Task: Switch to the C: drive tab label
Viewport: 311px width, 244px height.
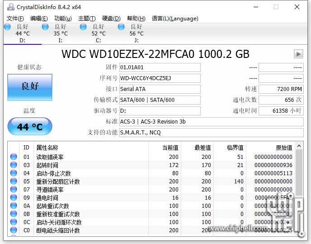Action: (98, 41)
